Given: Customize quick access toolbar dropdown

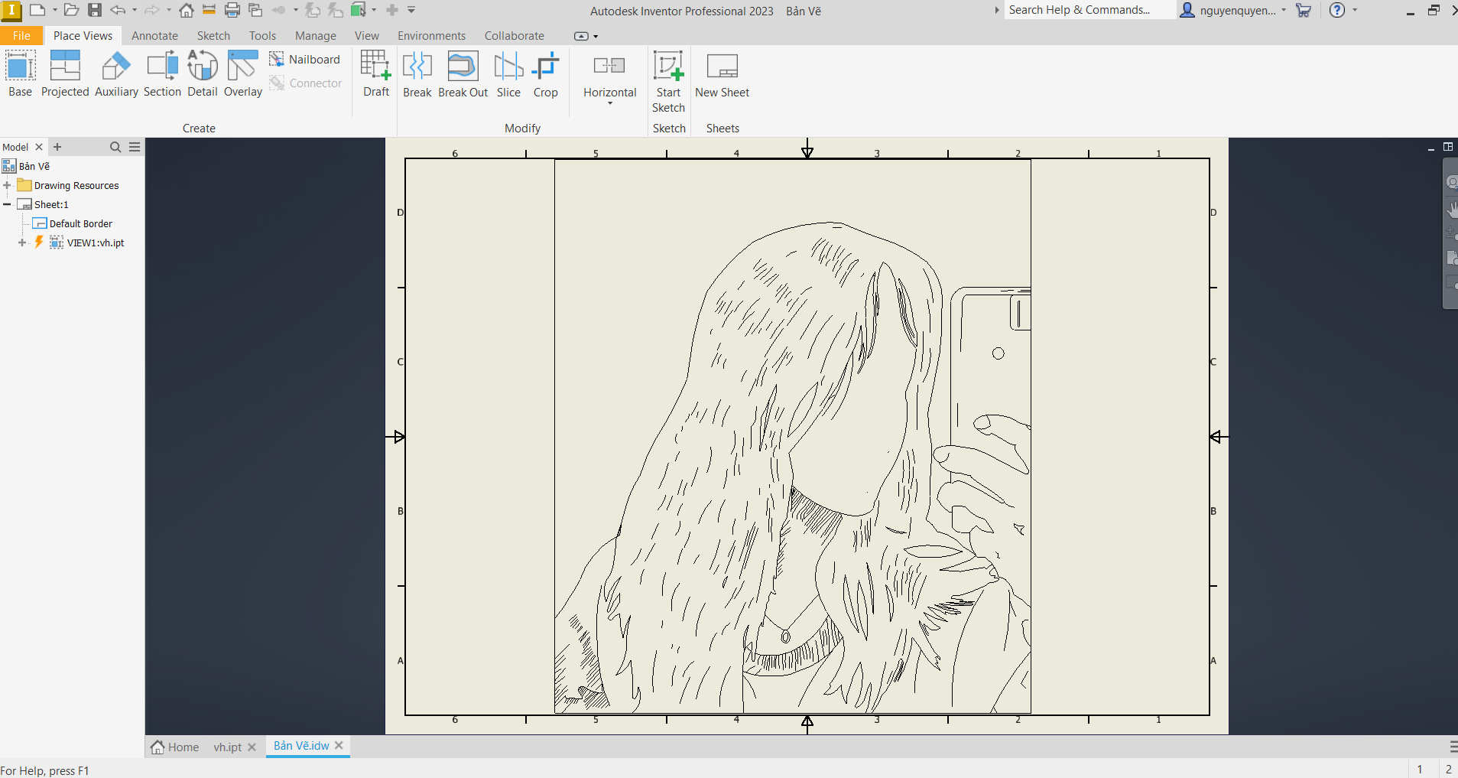Looking at the screenshot, I should point(411,10).
